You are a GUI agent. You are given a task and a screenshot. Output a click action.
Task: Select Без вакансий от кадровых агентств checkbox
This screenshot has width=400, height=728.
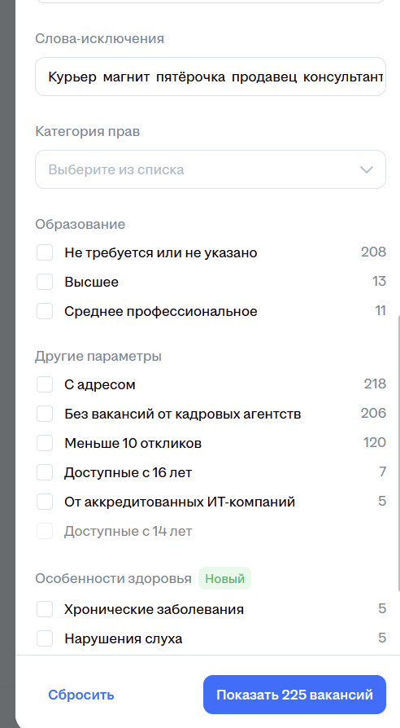[x=45, y=414]
